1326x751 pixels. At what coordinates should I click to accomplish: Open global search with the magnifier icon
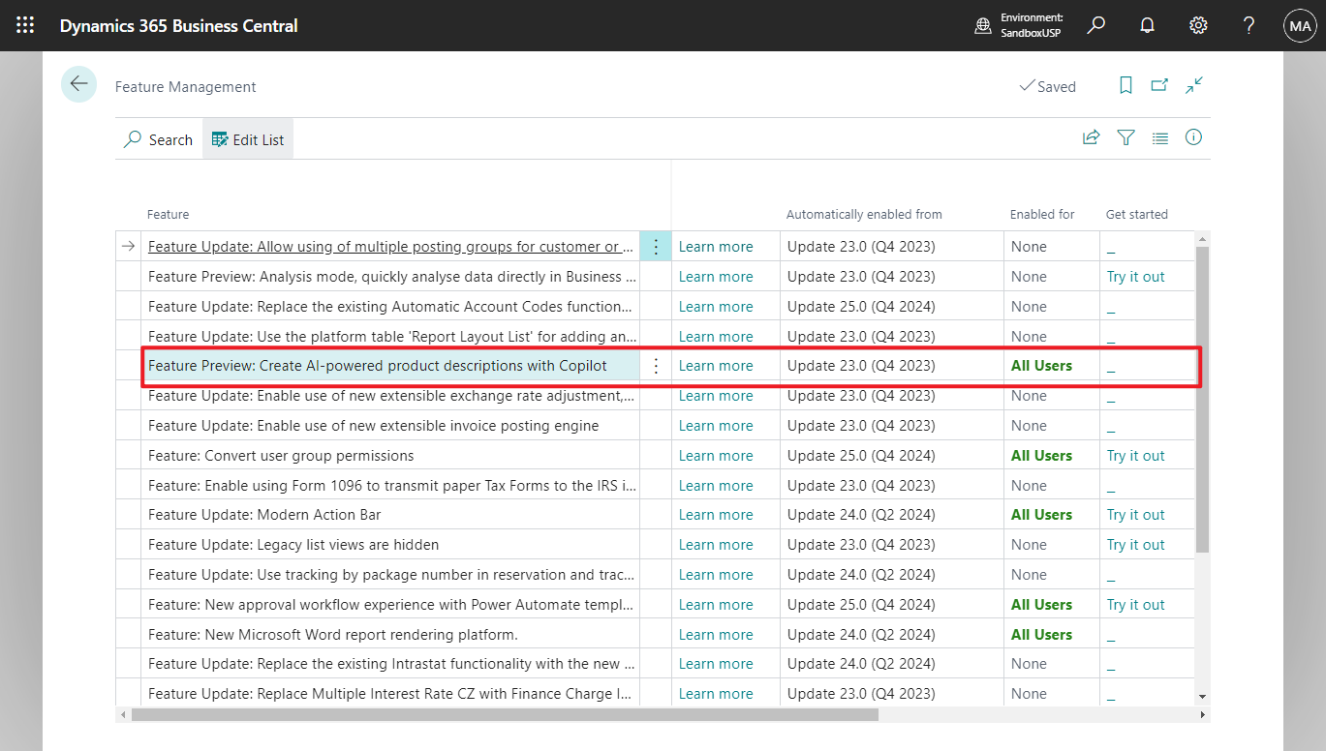click(x=1095, y=25)
